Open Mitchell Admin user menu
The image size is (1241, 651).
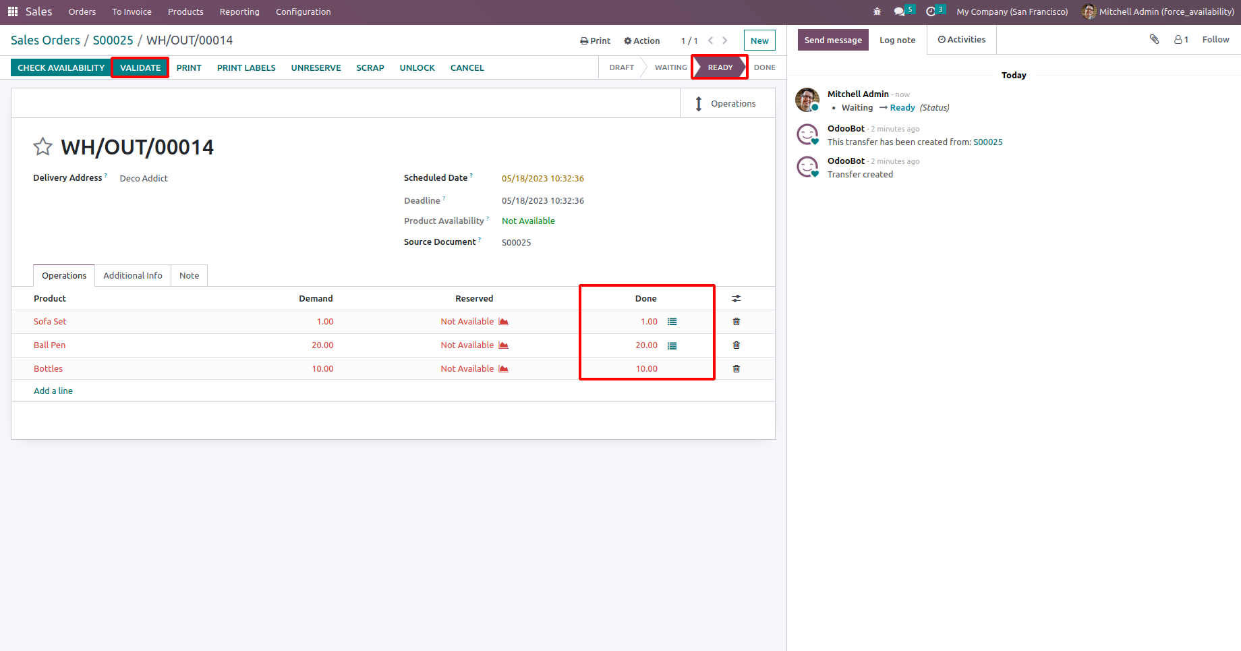coord(1157,11)
